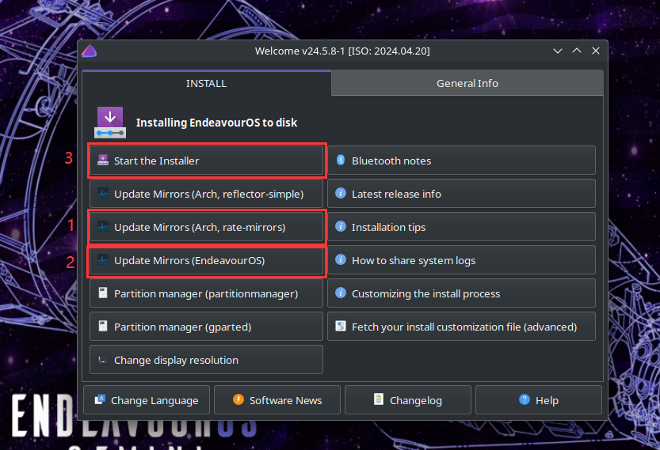Click the icon next to Update Mirrors rate-mirrors

[x=103, y=226]
